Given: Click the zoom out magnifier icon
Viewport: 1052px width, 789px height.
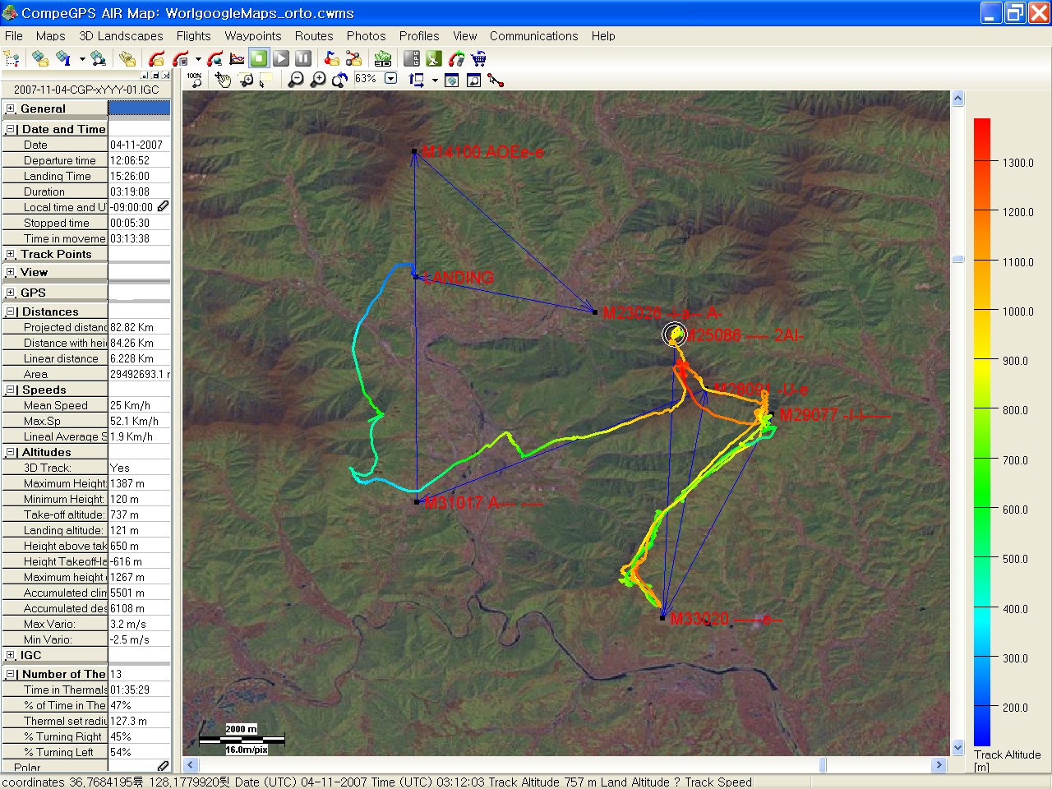Looking at the screenshot, I should tap(296, 80).
